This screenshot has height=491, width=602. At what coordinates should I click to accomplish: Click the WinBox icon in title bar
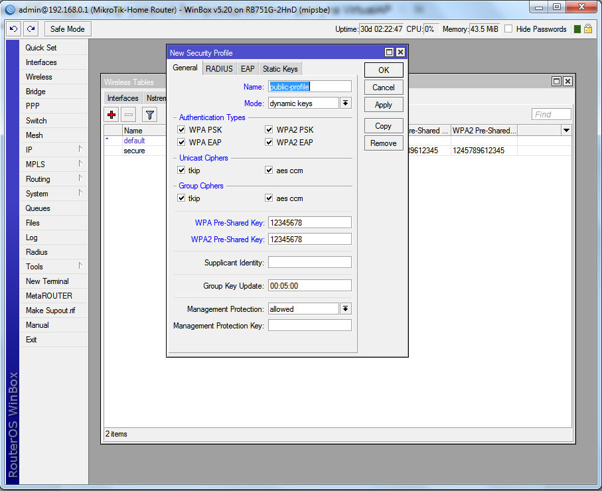pyautogui.click(x=10, y=9)
